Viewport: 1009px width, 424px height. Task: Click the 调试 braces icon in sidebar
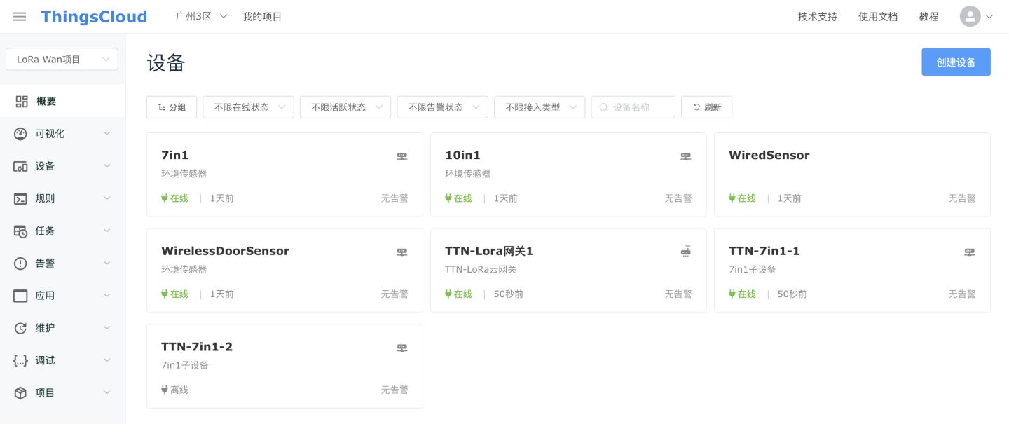20,360
